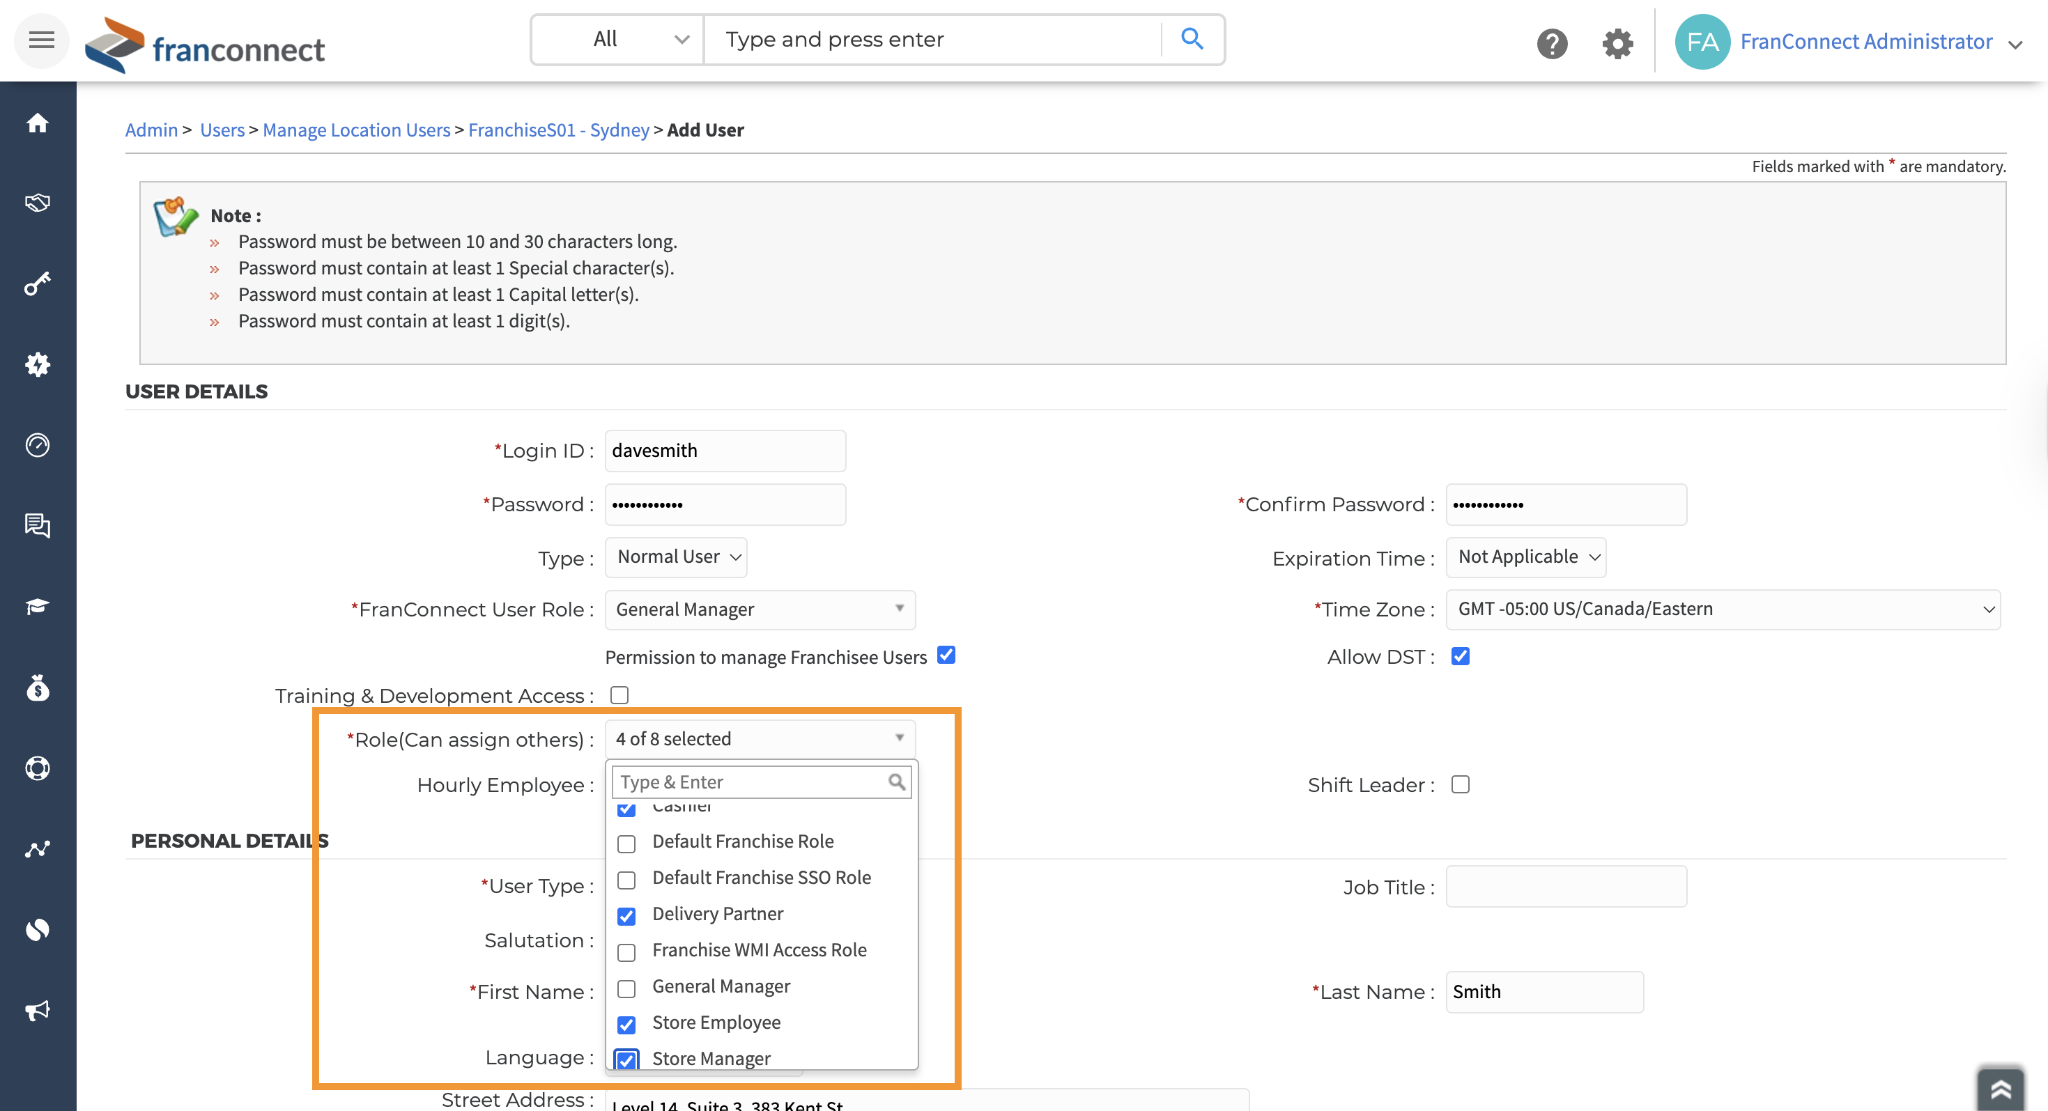
Task: Click the home icon in the sidebar
Action: pos(38,123)
